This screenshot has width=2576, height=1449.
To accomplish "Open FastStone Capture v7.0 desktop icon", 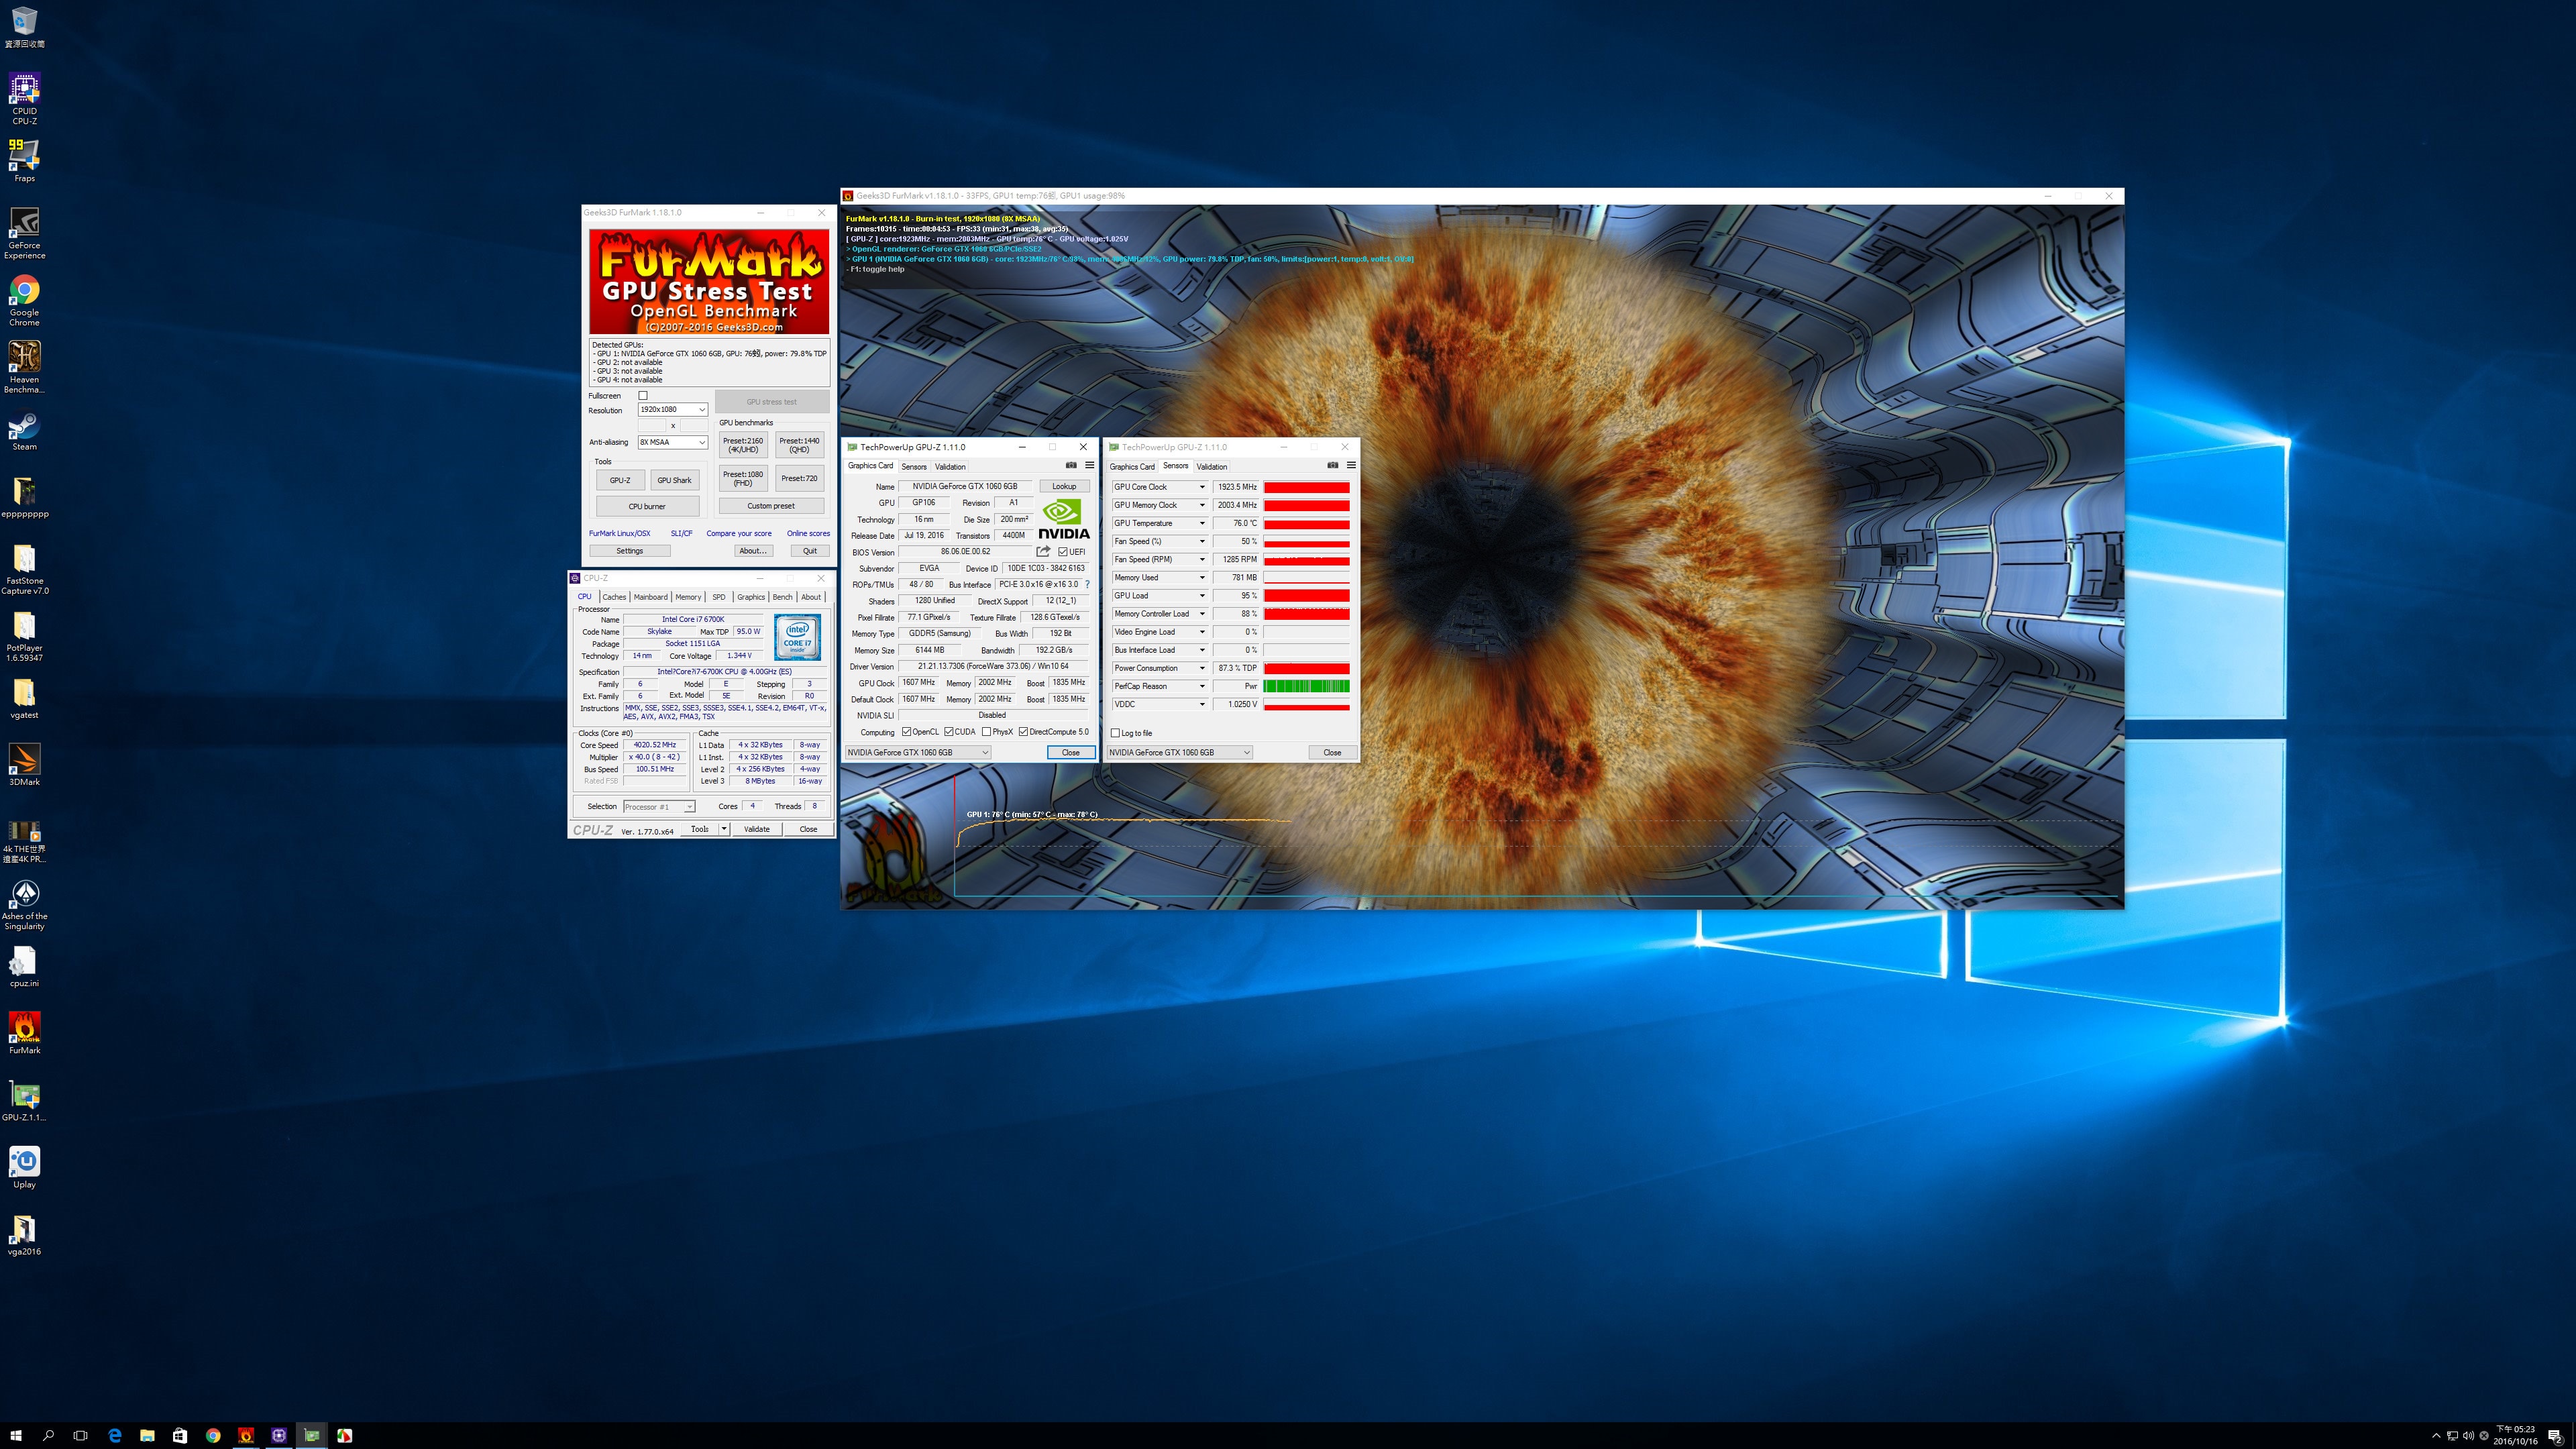I will click(24, 568).
